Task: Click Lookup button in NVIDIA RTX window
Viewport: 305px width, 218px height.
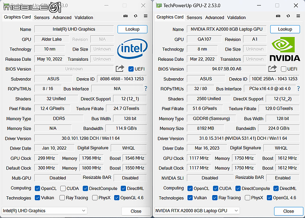Action: tap(285, 29)
